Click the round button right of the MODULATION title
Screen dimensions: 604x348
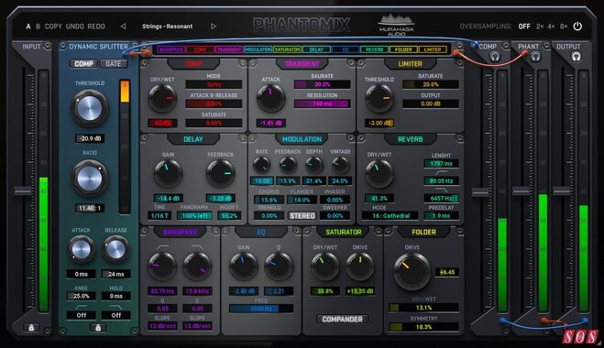(350, 137)
